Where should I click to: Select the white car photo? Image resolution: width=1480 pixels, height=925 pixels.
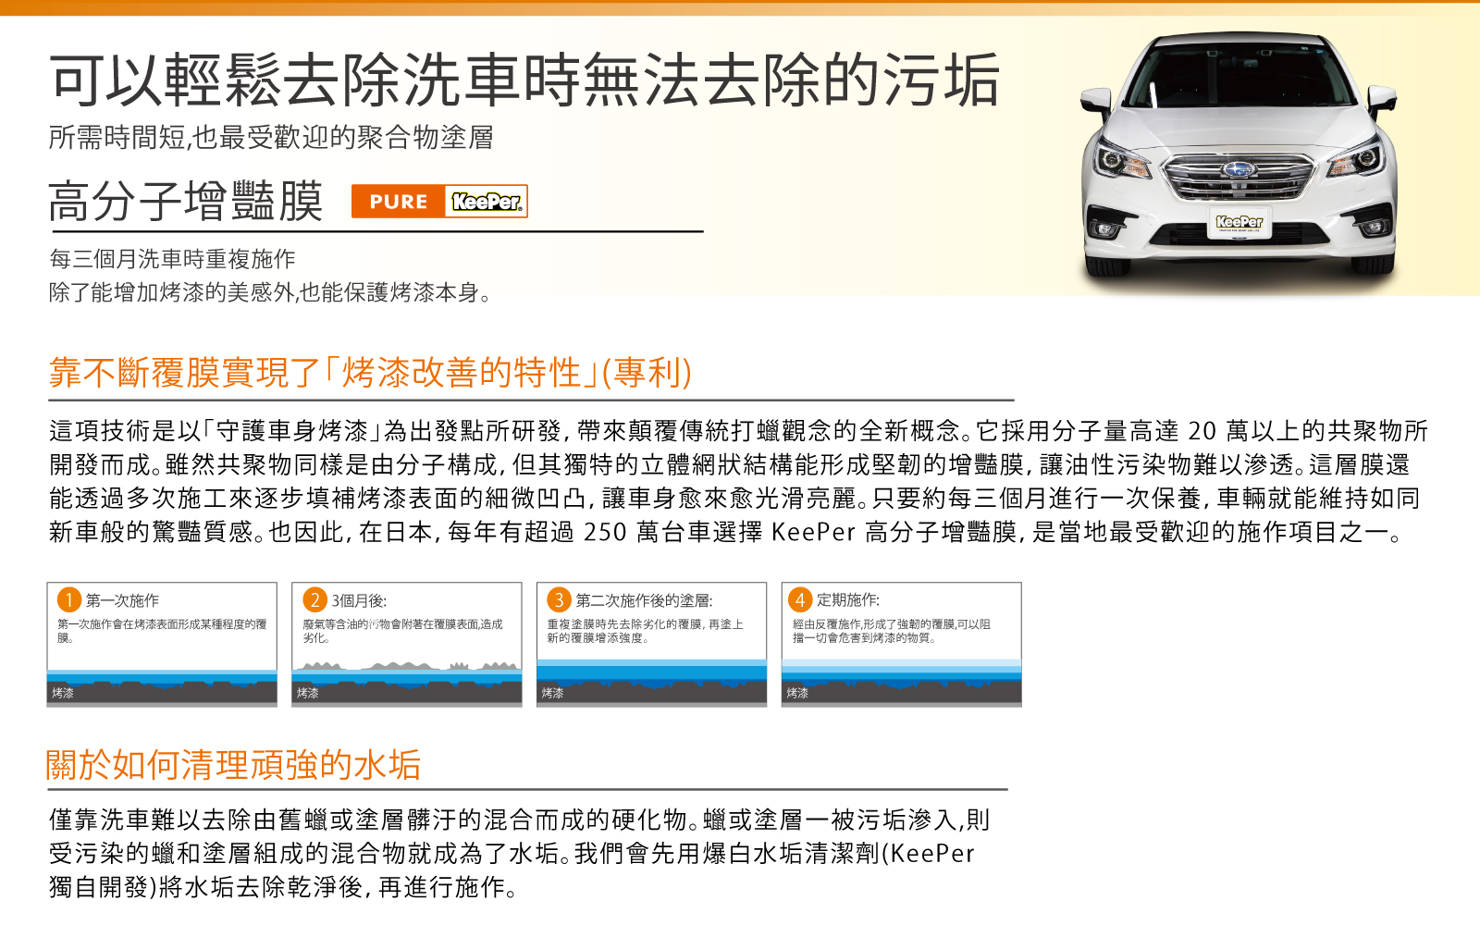pyautogui.click(x=1239, y=157)
